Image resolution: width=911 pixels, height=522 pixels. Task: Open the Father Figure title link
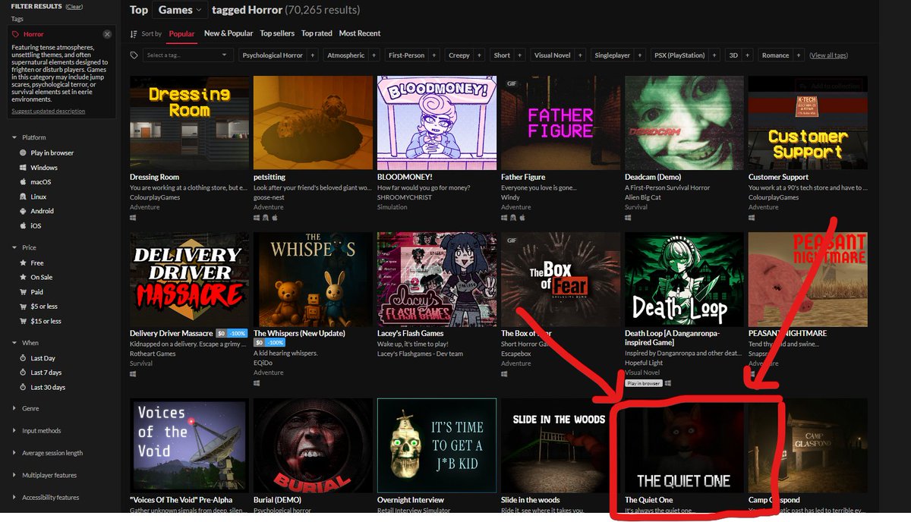(x=523, y=177)
